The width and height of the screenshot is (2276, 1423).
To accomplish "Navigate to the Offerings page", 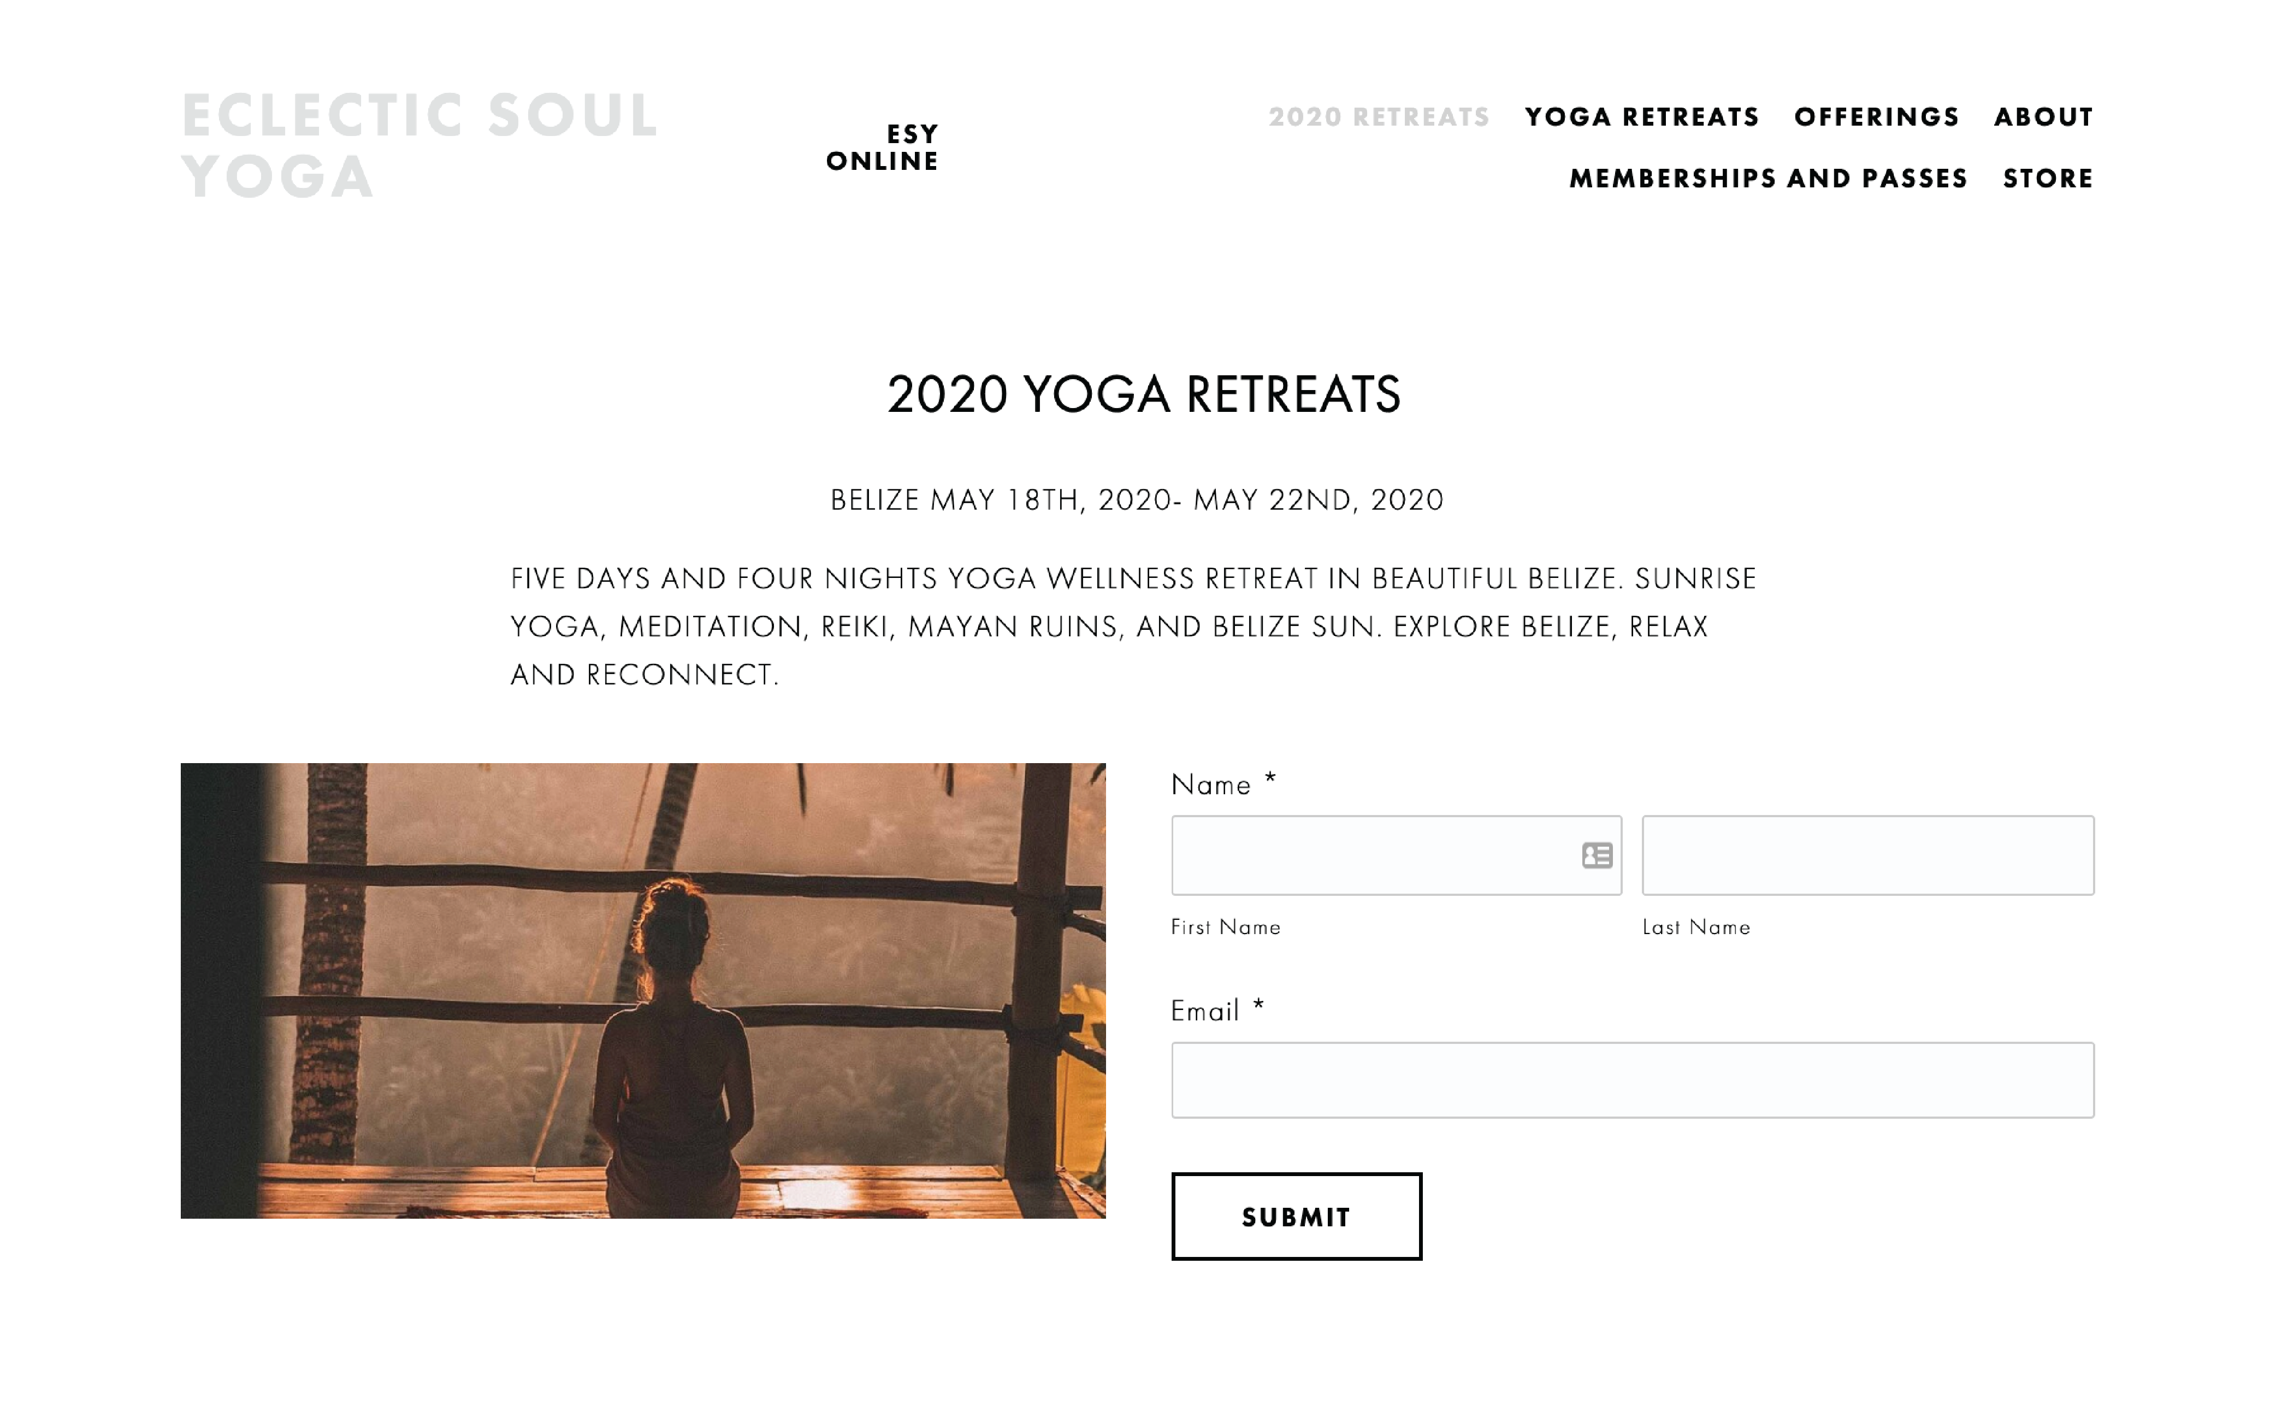I will point(1876,117).
